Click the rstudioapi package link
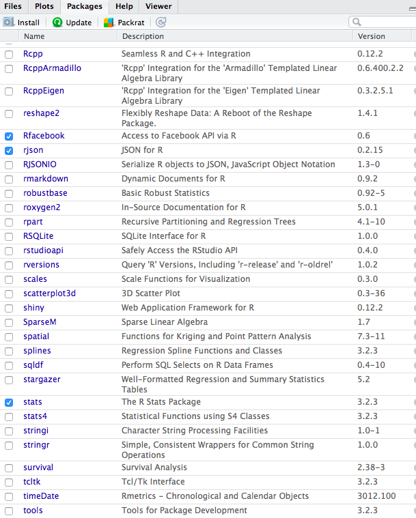416x518 pixels. pyautogui.click(x=43, y=250)
